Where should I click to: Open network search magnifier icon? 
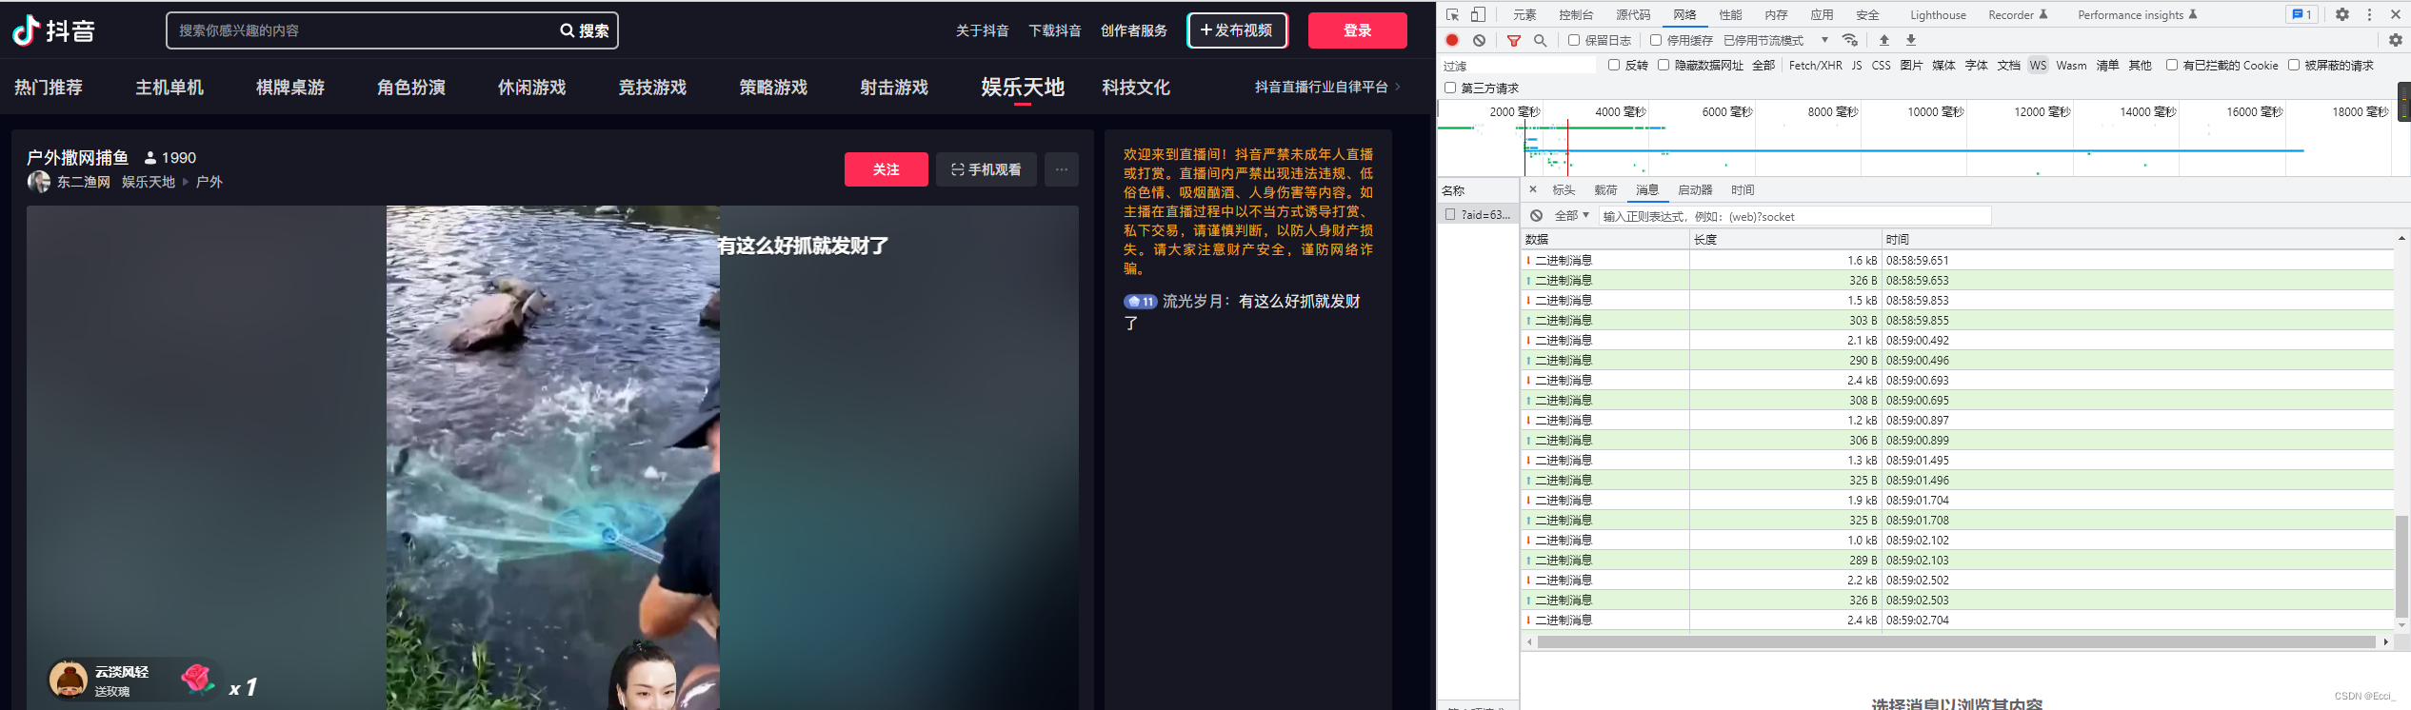(x=1540, y=40)
